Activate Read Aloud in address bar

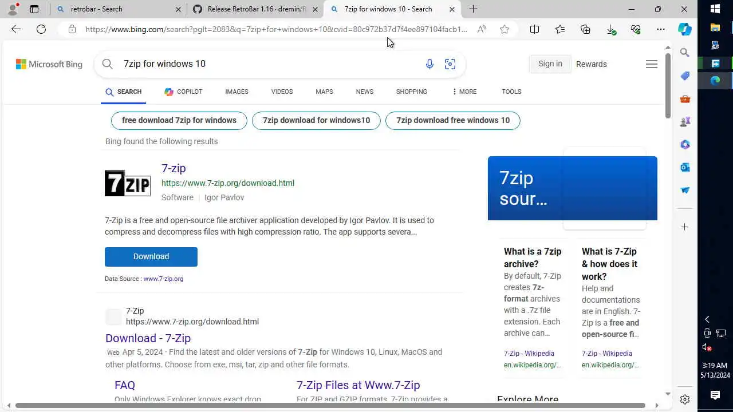[482, 29]
